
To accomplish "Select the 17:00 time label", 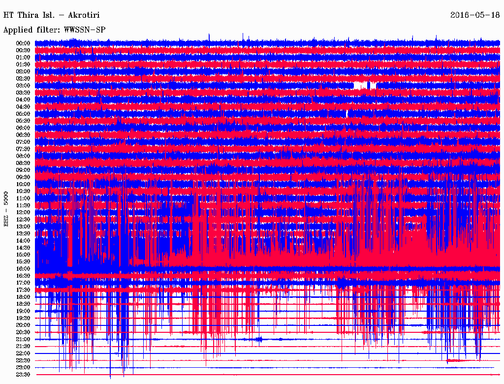I will 23,283.
